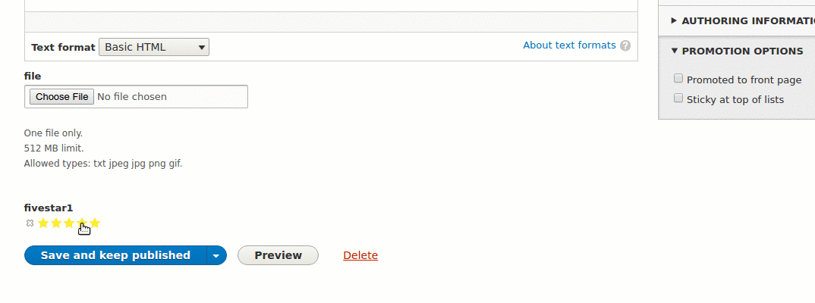Click the Preview button
This screenshot has width=815, height=303.
[x=278, y=255]
